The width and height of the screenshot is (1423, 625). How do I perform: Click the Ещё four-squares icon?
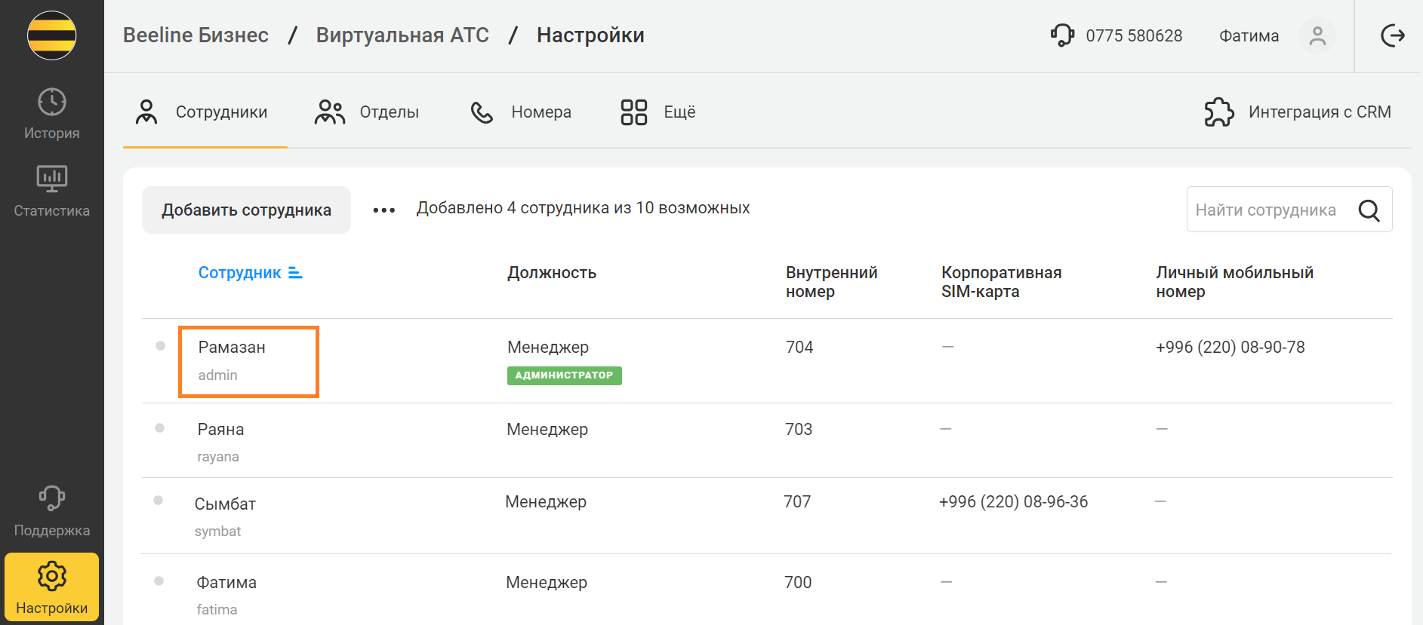[634, 112]
